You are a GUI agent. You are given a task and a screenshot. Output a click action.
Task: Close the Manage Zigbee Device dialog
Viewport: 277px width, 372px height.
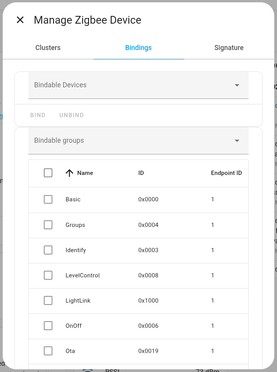pos(20,20)
